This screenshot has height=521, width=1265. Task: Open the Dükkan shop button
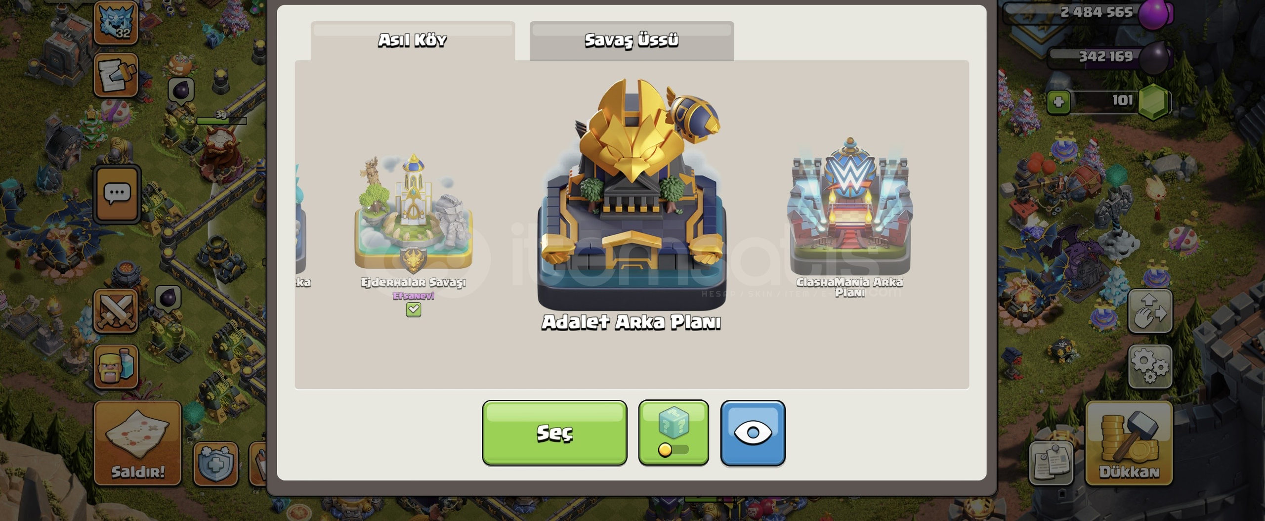[x=1129, y=443]
